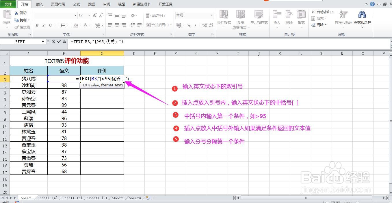
Task: Open the Sheet1 (4) worksheet tab
Action: pyautogui.click(x=47, y=198)
